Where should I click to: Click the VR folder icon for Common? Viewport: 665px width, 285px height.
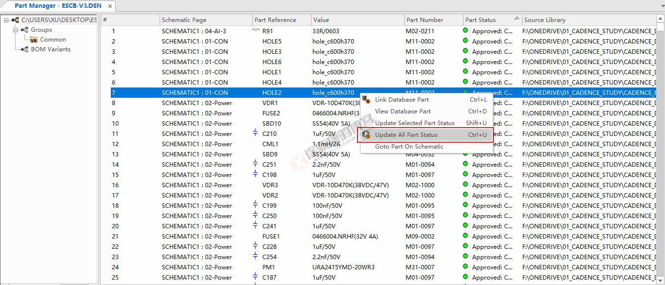coord(34,40)
